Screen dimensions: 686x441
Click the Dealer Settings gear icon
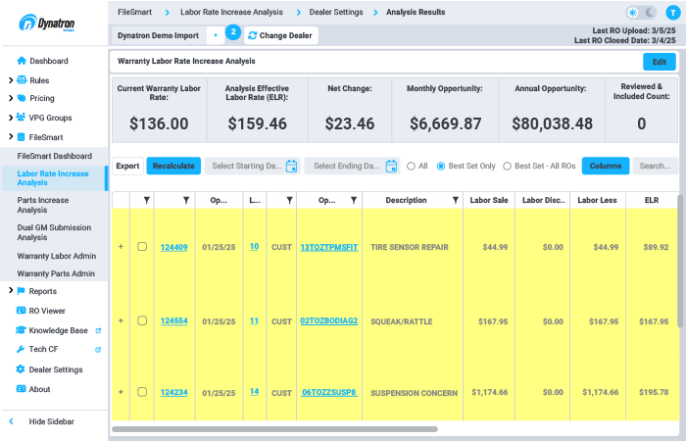pyautogui.click(x=21, y=368)
